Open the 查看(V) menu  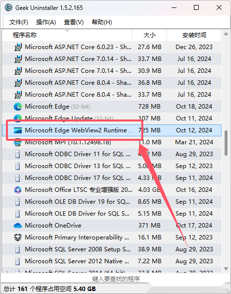pos(74,22)
